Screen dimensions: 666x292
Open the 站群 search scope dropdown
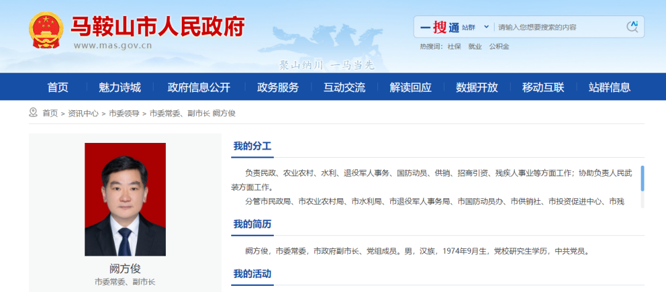475,28
